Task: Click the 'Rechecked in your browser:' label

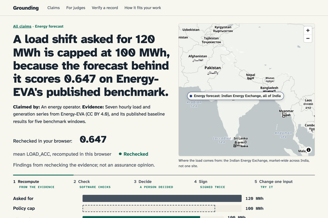Action: point(43,141)
